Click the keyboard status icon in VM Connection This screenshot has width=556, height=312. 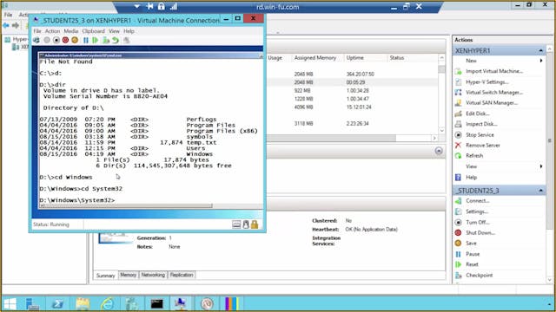[x=236, y=224]
